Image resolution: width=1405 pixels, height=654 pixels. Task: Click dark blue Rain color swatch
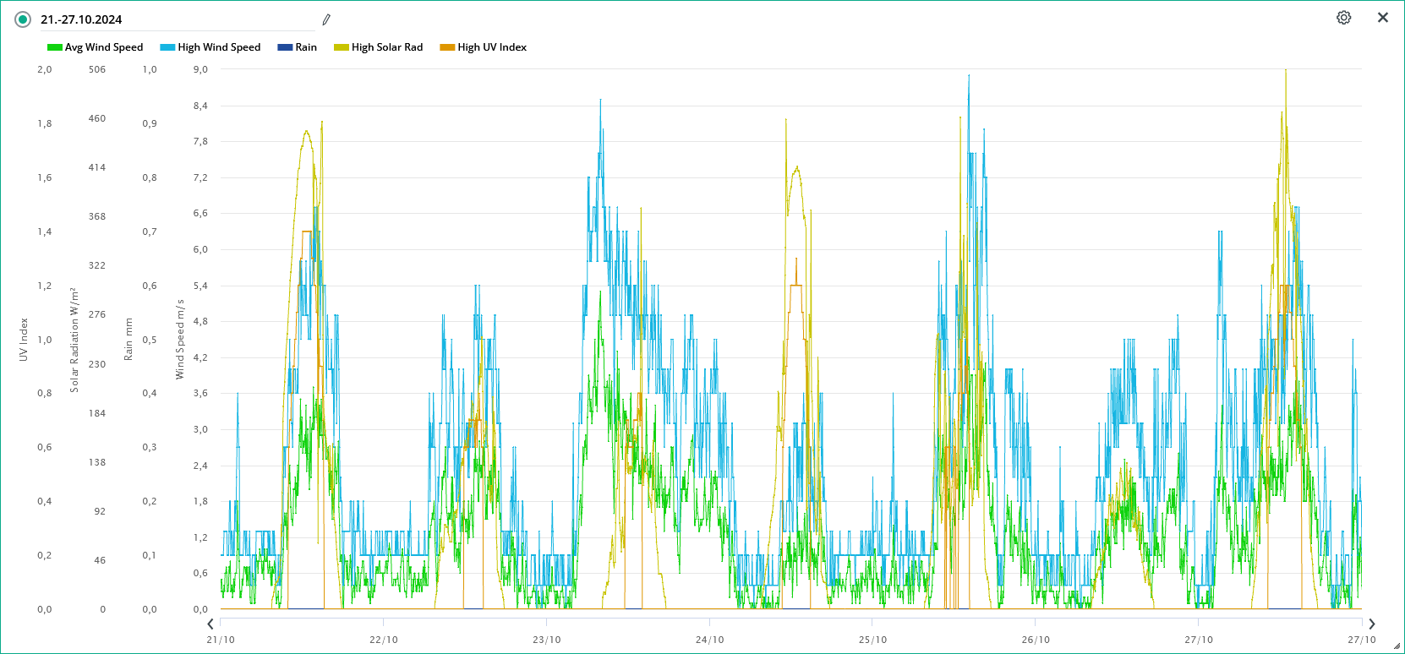pos(285,47)
